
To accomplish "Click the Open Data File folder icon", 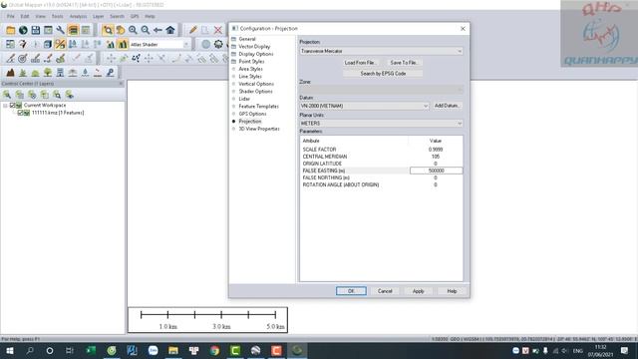I will pos(11,30).
